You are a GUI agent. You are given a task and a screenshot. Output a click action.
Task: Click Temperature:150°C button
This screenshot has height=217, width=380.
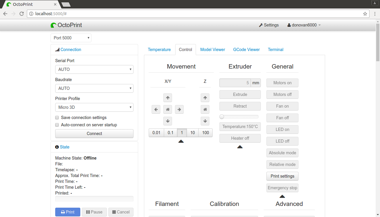click(240, 127)
